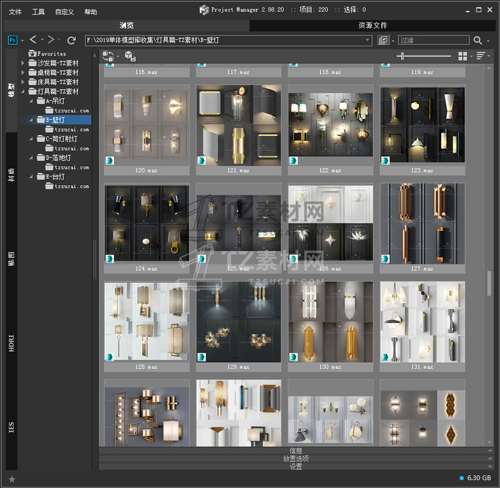
Task: Click the favorites star in status bar
Action: 12,479
